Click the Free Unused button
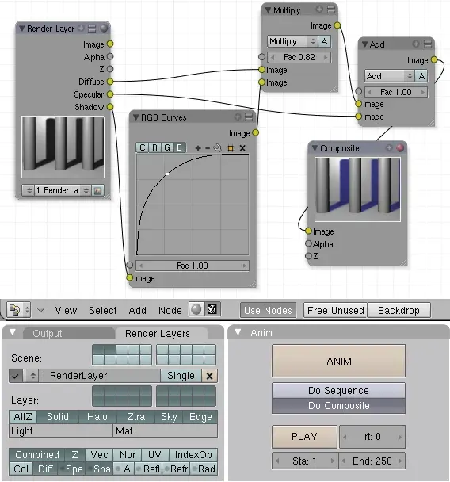Image resolution: width=450 pixels, height=482 pixels. pos(335,311)
